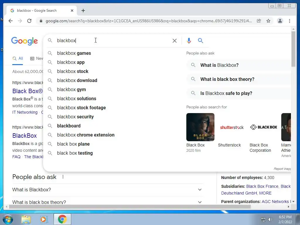Open the Black Box Corporation logo thumbnail
The width and height of the screenshot is (300, 225).
coord(264,127)
